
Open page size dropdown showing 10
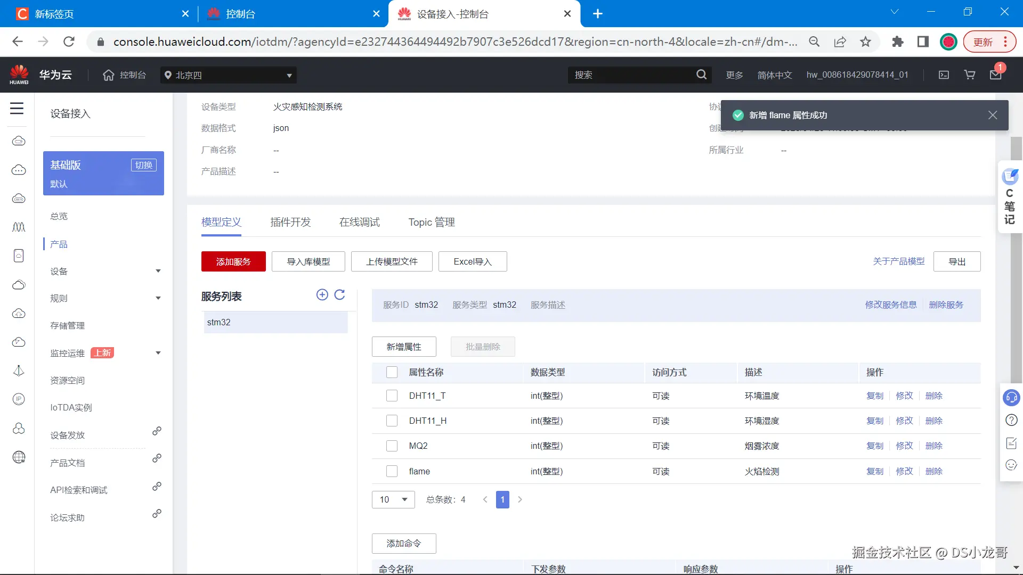click(393, 499)
